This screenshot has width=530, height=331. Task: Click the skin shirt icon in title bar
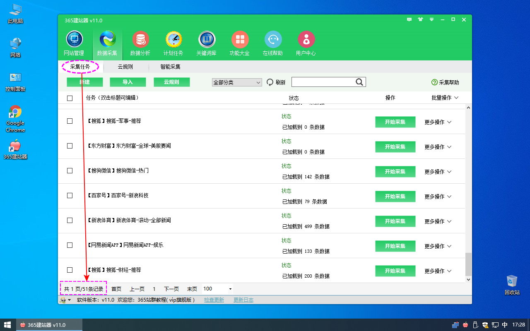point(421,19)
